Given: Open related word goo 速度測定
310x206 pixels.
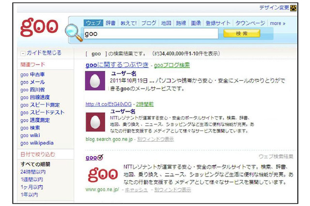Looking at the screenshot, I should pos(35,120).
